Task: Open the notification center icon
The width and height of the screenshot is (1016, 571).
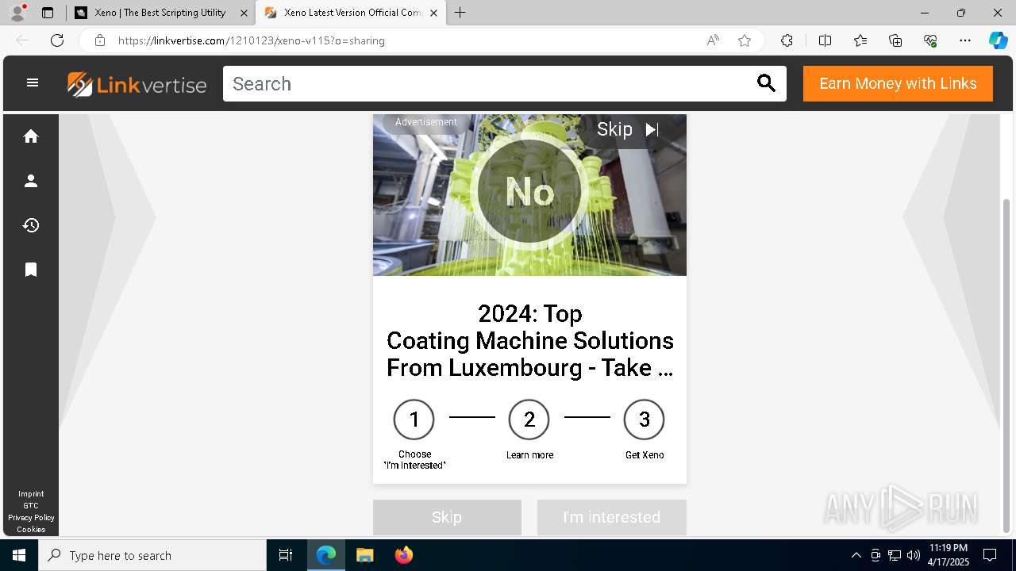Action: (990, 555)
